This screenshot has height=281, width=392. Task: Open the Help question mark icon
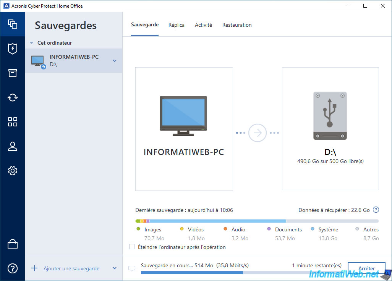click(13, 268)
